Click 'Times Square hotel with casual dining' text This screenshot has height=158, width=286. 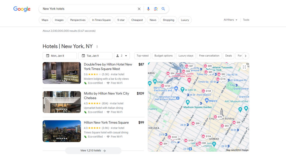pyautogui.click(x=106, y=132)
